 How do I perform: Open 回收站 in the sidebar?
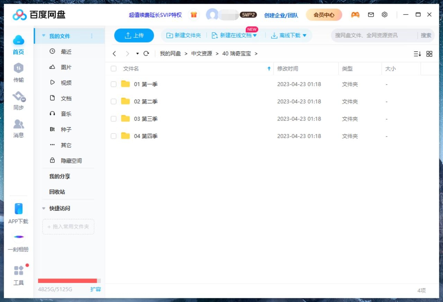(57, 192)
